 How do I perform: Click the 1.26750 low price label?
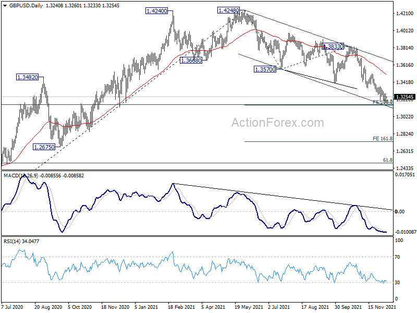tap(44, 147)
